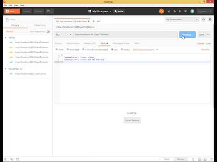Image resolution: width=217 pixels, height=162 pixels.
Task: Fold the JSON body at line 1
Action: point(60,55)
